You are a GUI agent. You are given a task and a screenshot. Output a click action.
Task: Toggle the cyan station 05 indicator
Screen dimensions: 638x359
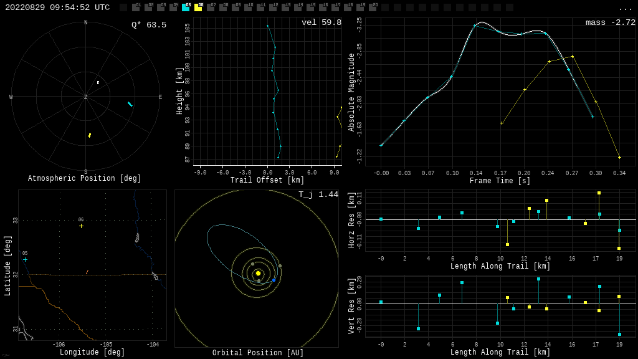(x=186, y=7)
